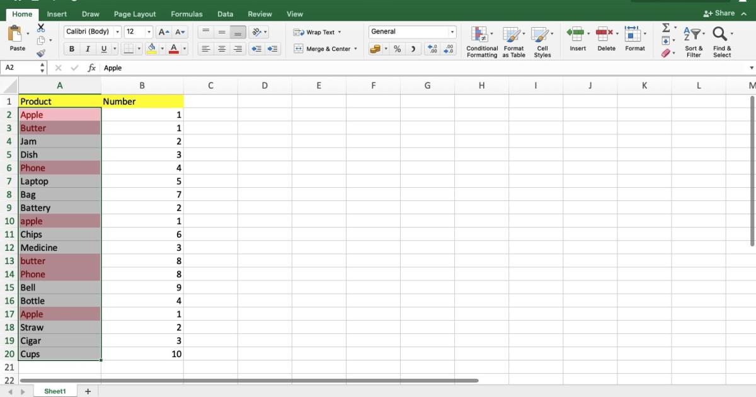The height and width of the screenshot is (397, 756).
Task: Switch to Data ribbon tab
Action: (225, 14)
